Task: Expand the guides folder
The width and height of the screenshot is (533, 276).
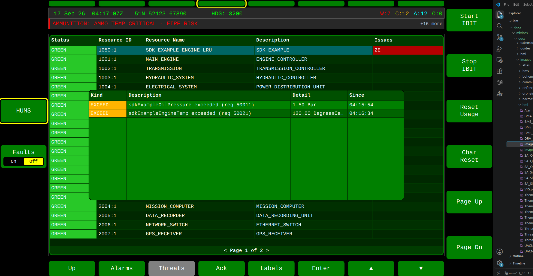Action: [x=518, y=48]
